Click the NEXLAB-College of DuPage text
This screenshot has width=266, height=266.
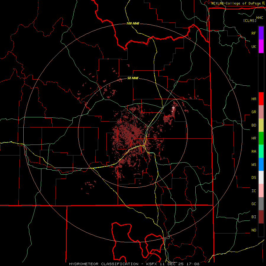pos(236,3)
